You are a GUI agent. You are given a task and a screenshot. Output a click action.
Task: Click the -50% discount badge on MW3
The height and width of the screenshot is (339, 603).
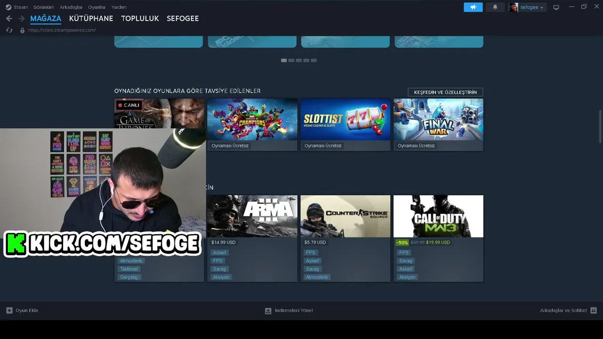coord(402,242)
